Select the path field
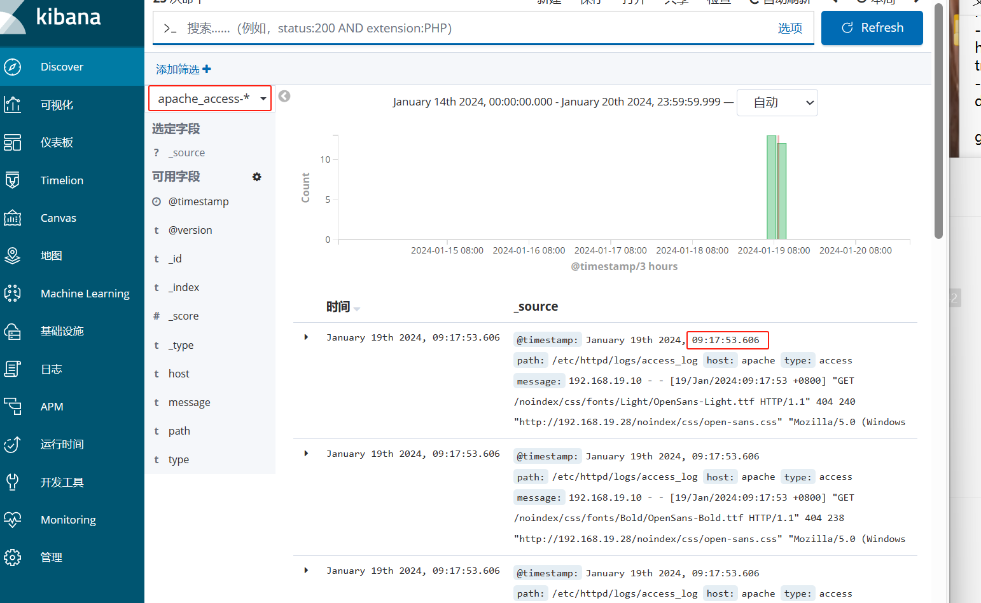This screenshot has height=603, width=981. [179, 431]
